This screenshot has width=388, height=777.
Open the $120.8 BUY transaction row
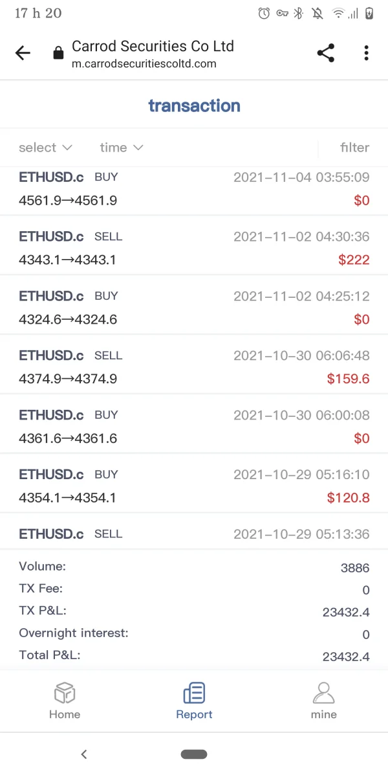point(194,486)
